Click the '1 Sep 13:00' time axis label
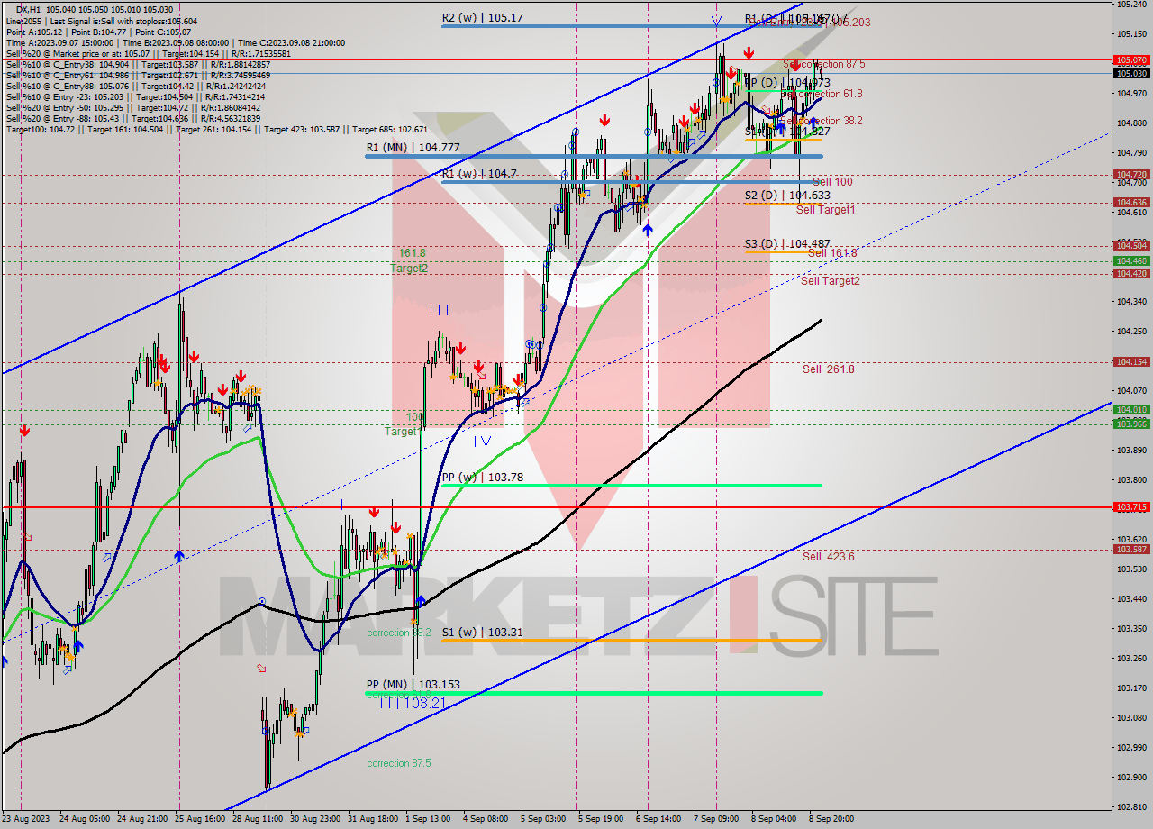Viewport: 1153px width, 829px height. [x=427, y=819]
